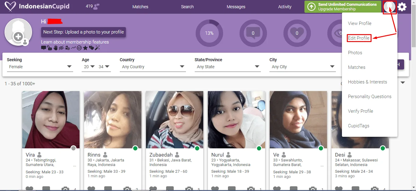Click the unlocked padlock membership feature icon
The width and height of the screenshot is (416, 191).
[x=49, y=48]
